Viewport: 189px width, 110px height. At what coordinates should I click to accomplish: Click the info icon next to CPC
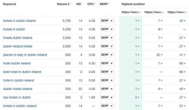click(x=95, y=4)
